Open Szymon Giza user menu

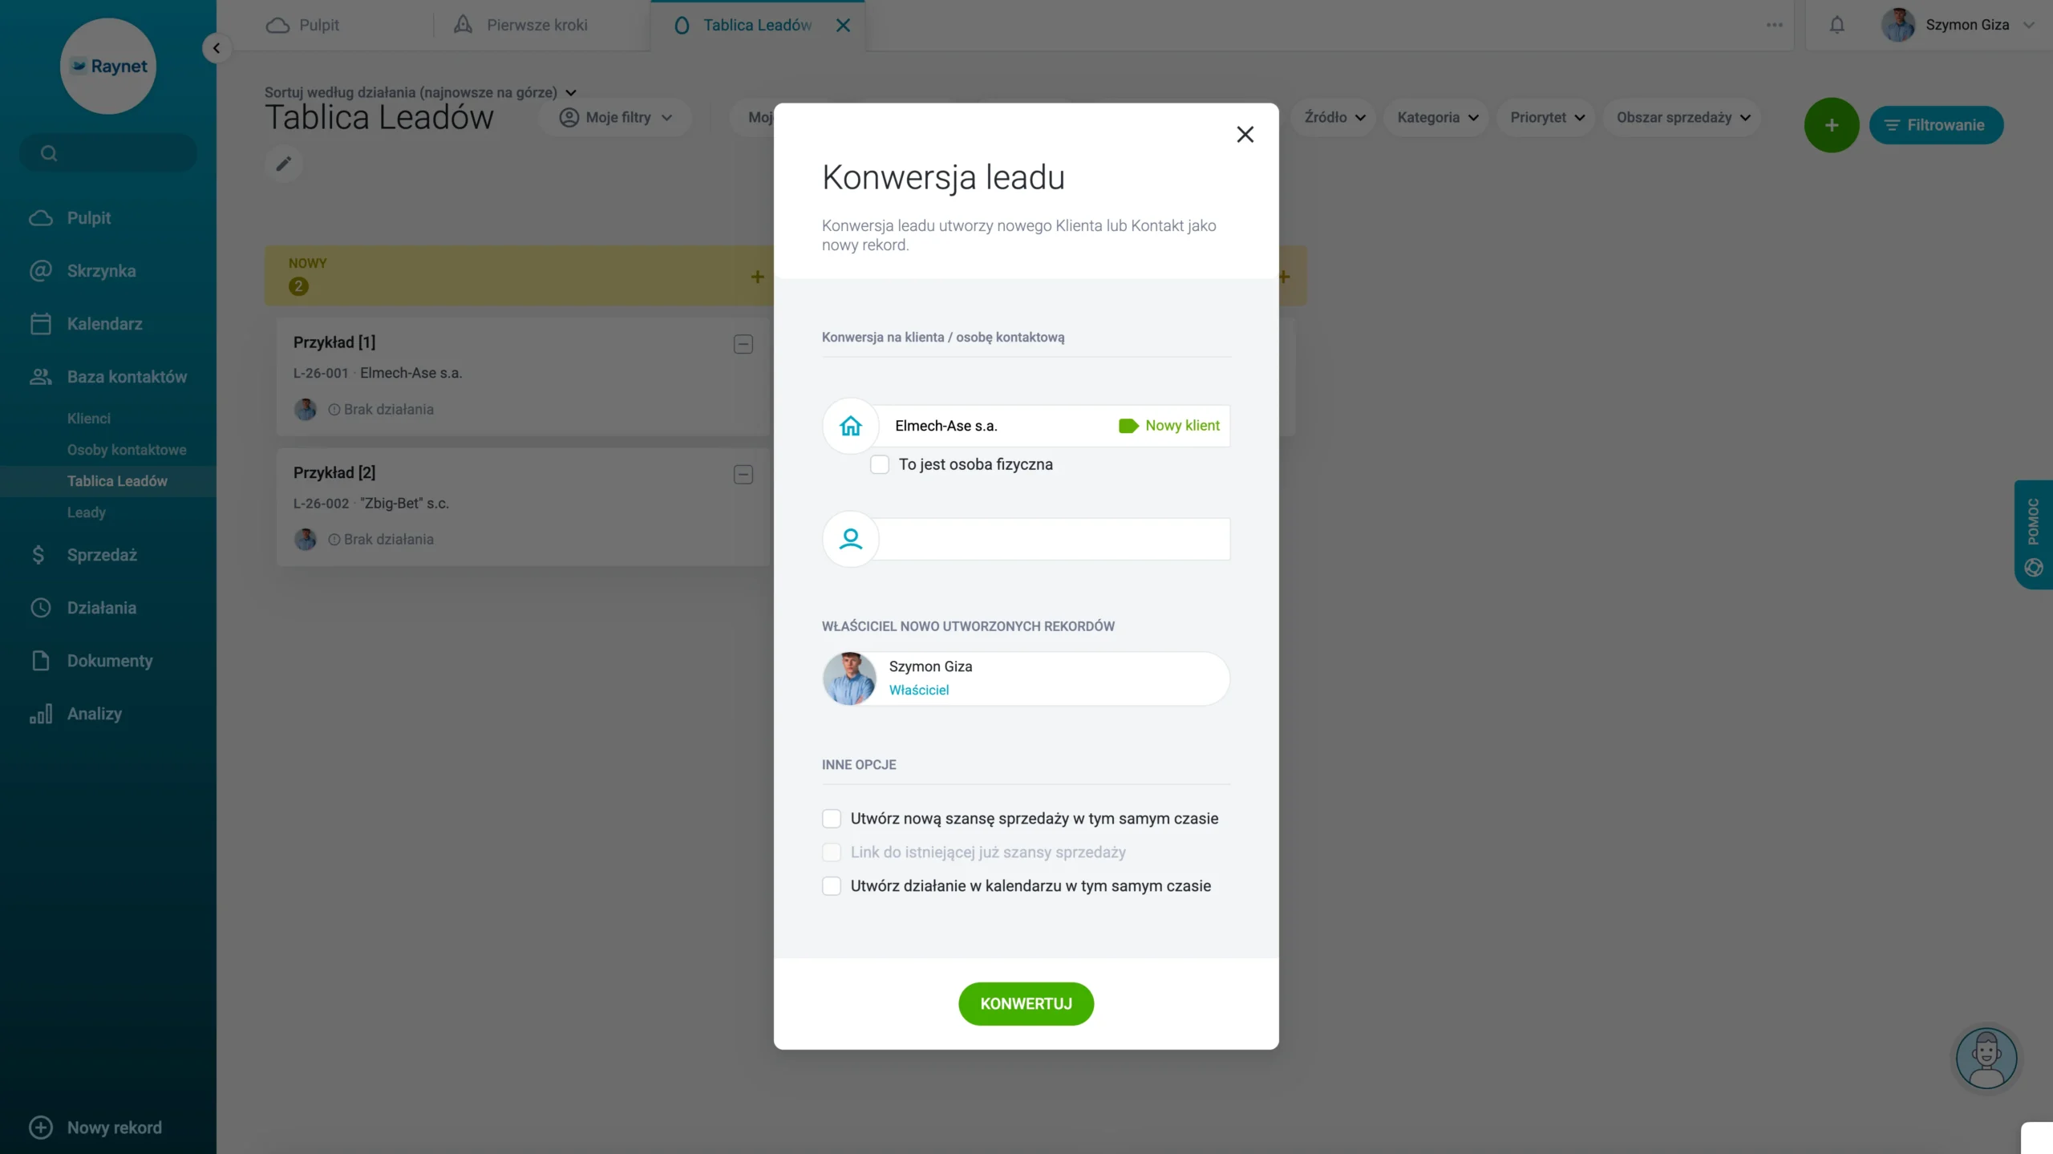click(1958, 25)
